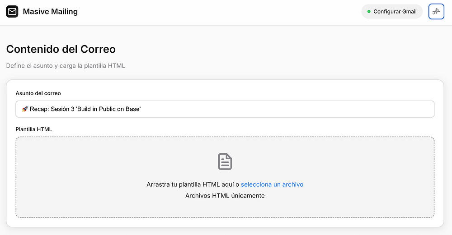Follow the 'selecciona un archivo' link
The height and width of the screenshot is (235, 452).
pos(272,184)
